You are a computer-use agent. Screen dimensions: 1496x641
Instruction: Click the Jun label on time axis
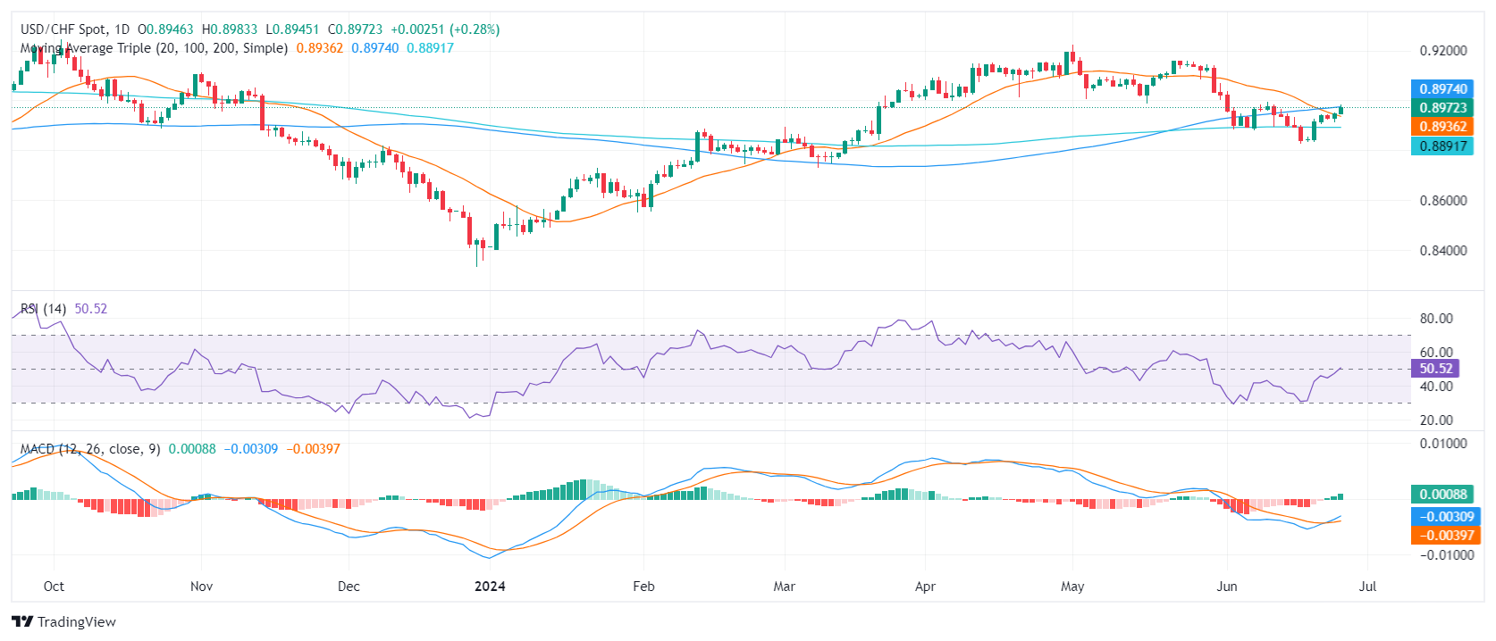click(x=1227, y=587)
